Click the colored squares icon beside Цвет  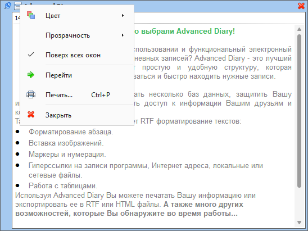point(31,15)
